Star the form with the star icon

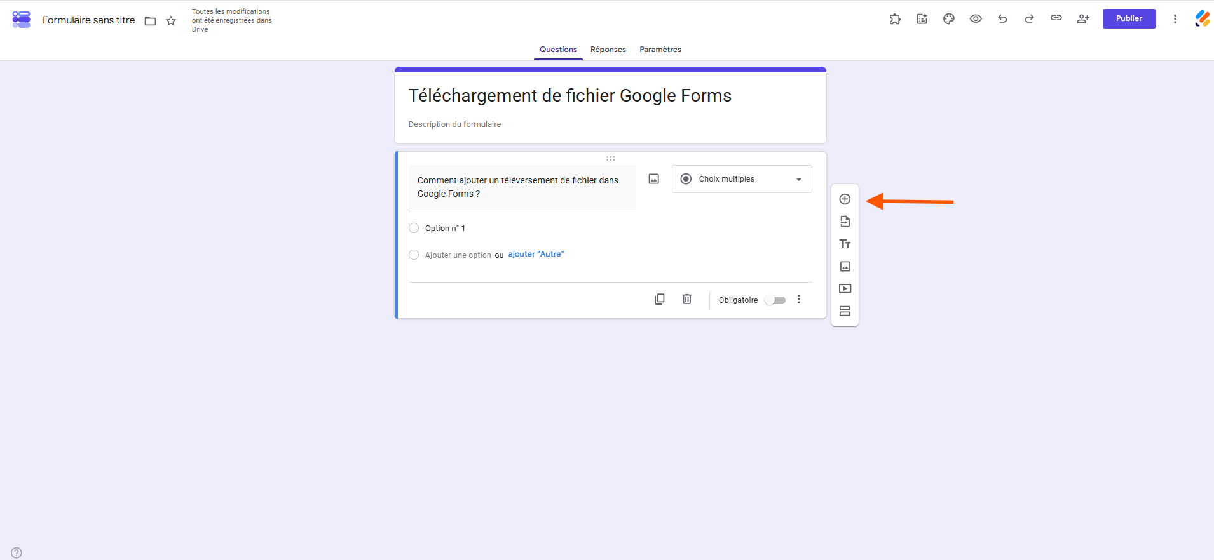click(x=171, y=21)
